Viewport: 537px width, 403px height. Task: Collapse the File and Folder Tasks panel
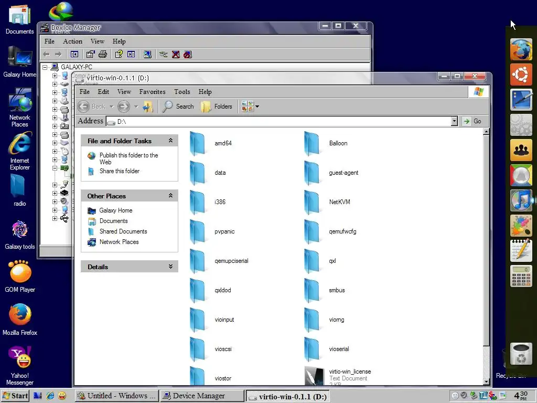170,141
